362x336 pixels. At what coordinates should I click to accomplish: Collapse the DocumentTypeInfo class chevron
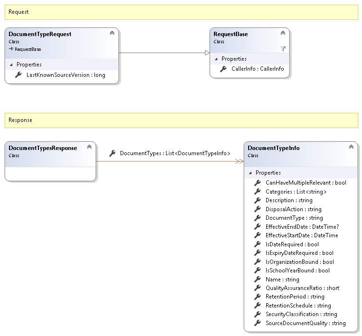(x=351, y=147)
